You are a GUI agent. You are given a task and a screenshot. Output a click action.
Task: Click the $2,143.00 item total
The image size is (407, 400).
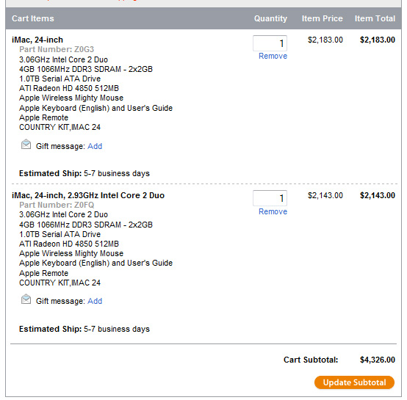(x=378, y=195)
